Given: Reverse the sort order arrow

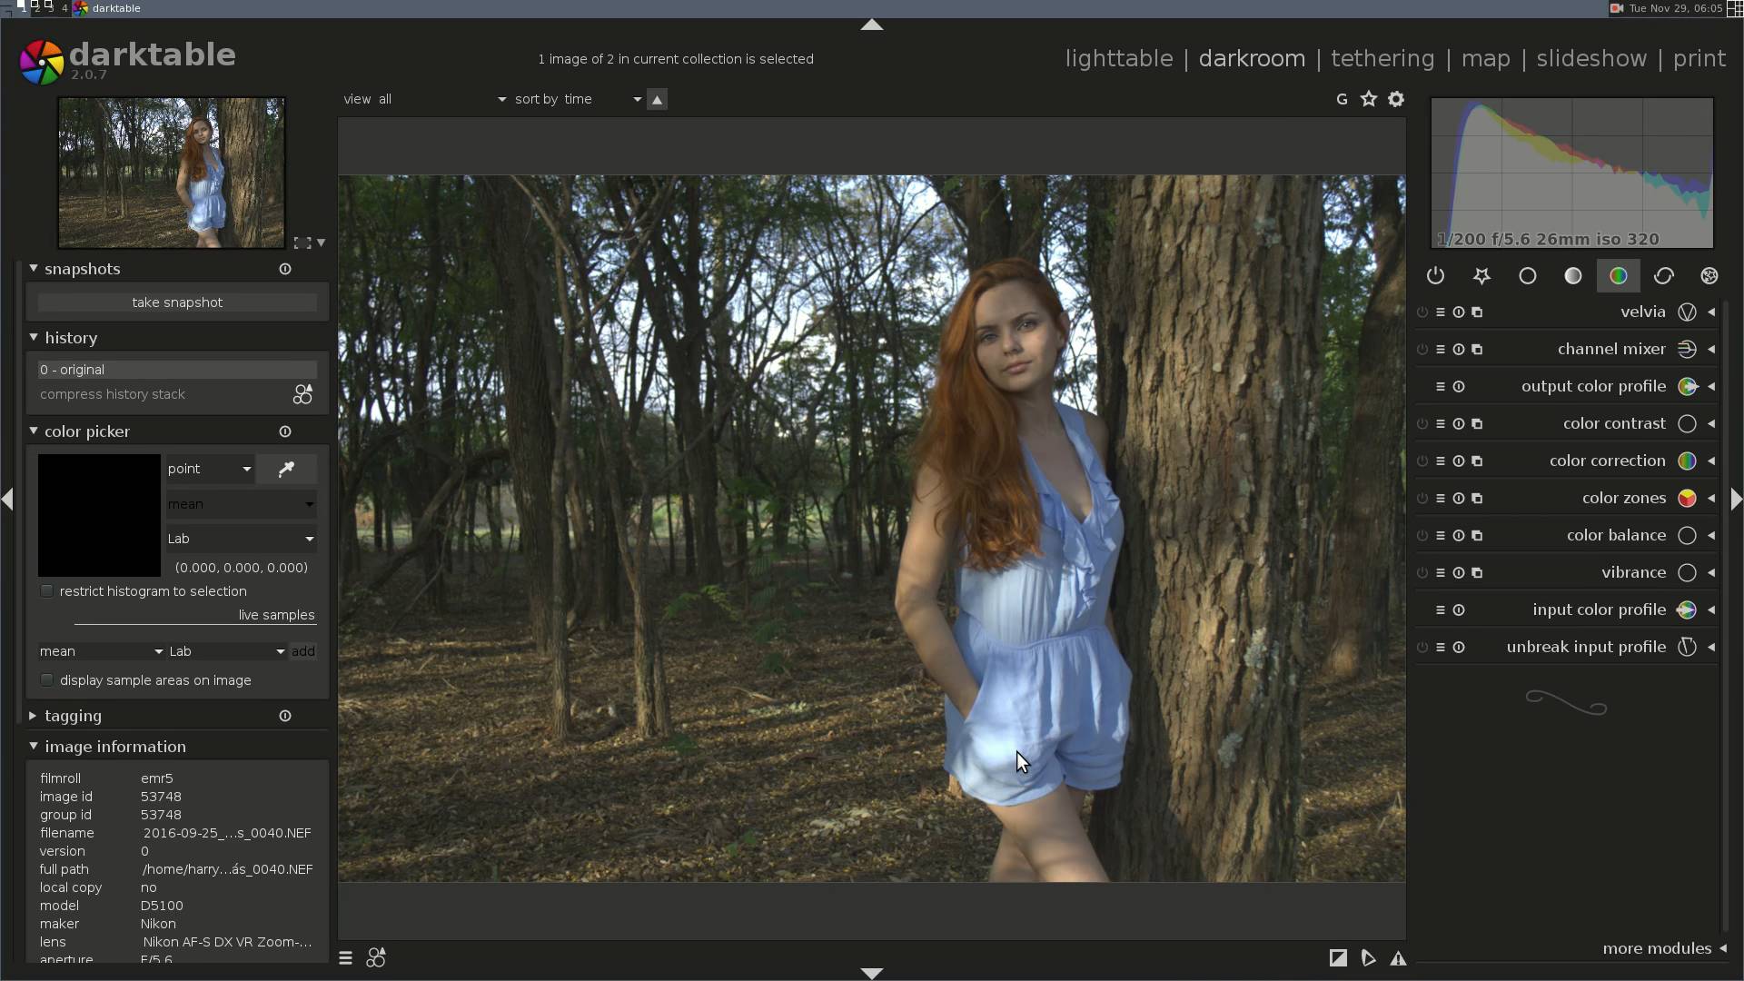Looking at the screenshot, I should click(657, 99).
